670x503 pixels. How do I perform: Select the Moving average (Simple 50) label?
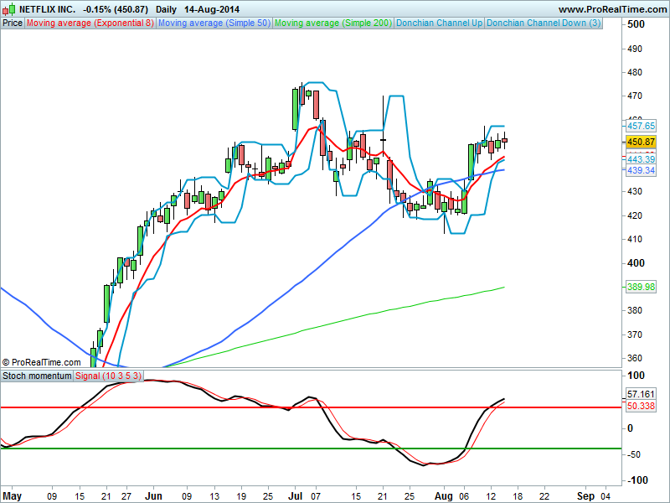(x=214, y=23)
